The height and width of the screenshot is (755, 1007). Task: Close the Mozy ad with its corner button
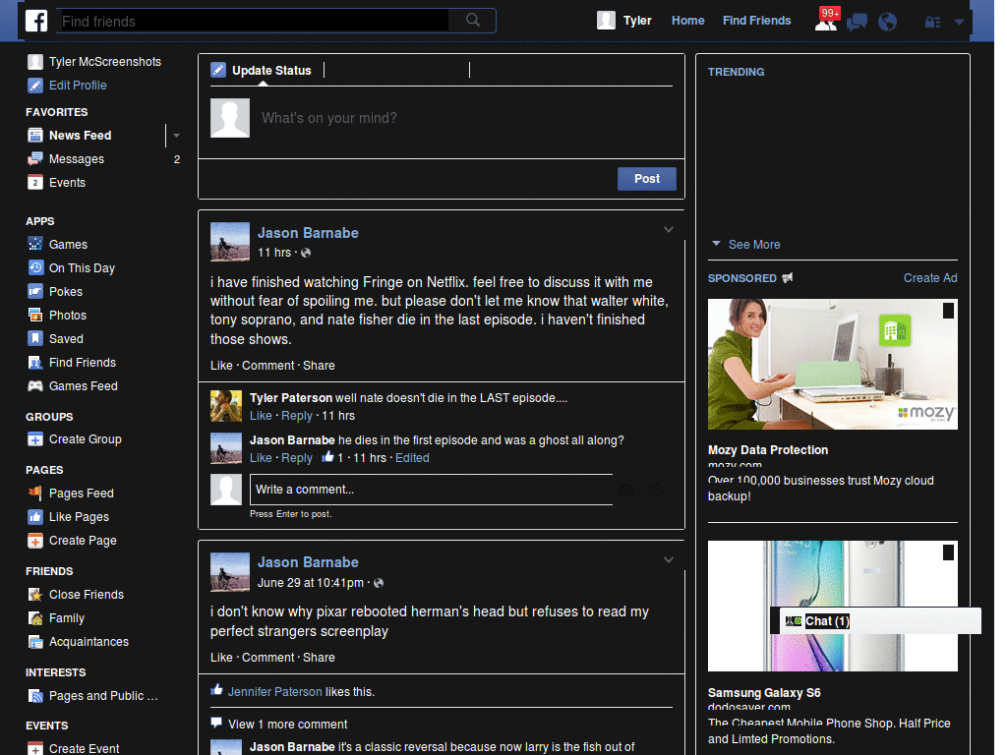point(948,311)
